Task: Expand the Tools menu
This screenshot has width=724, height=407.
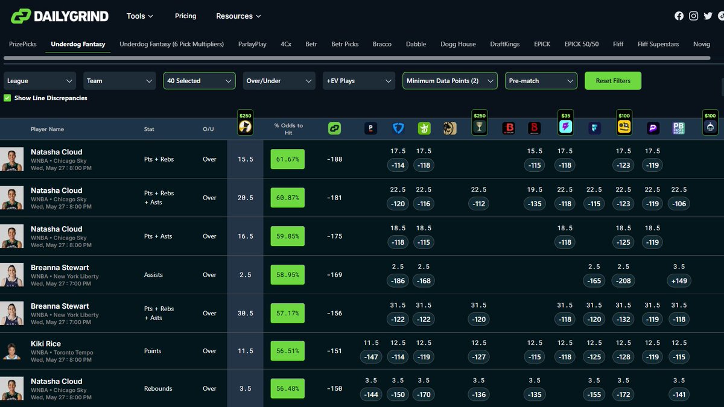Action: tap(140, 16)
